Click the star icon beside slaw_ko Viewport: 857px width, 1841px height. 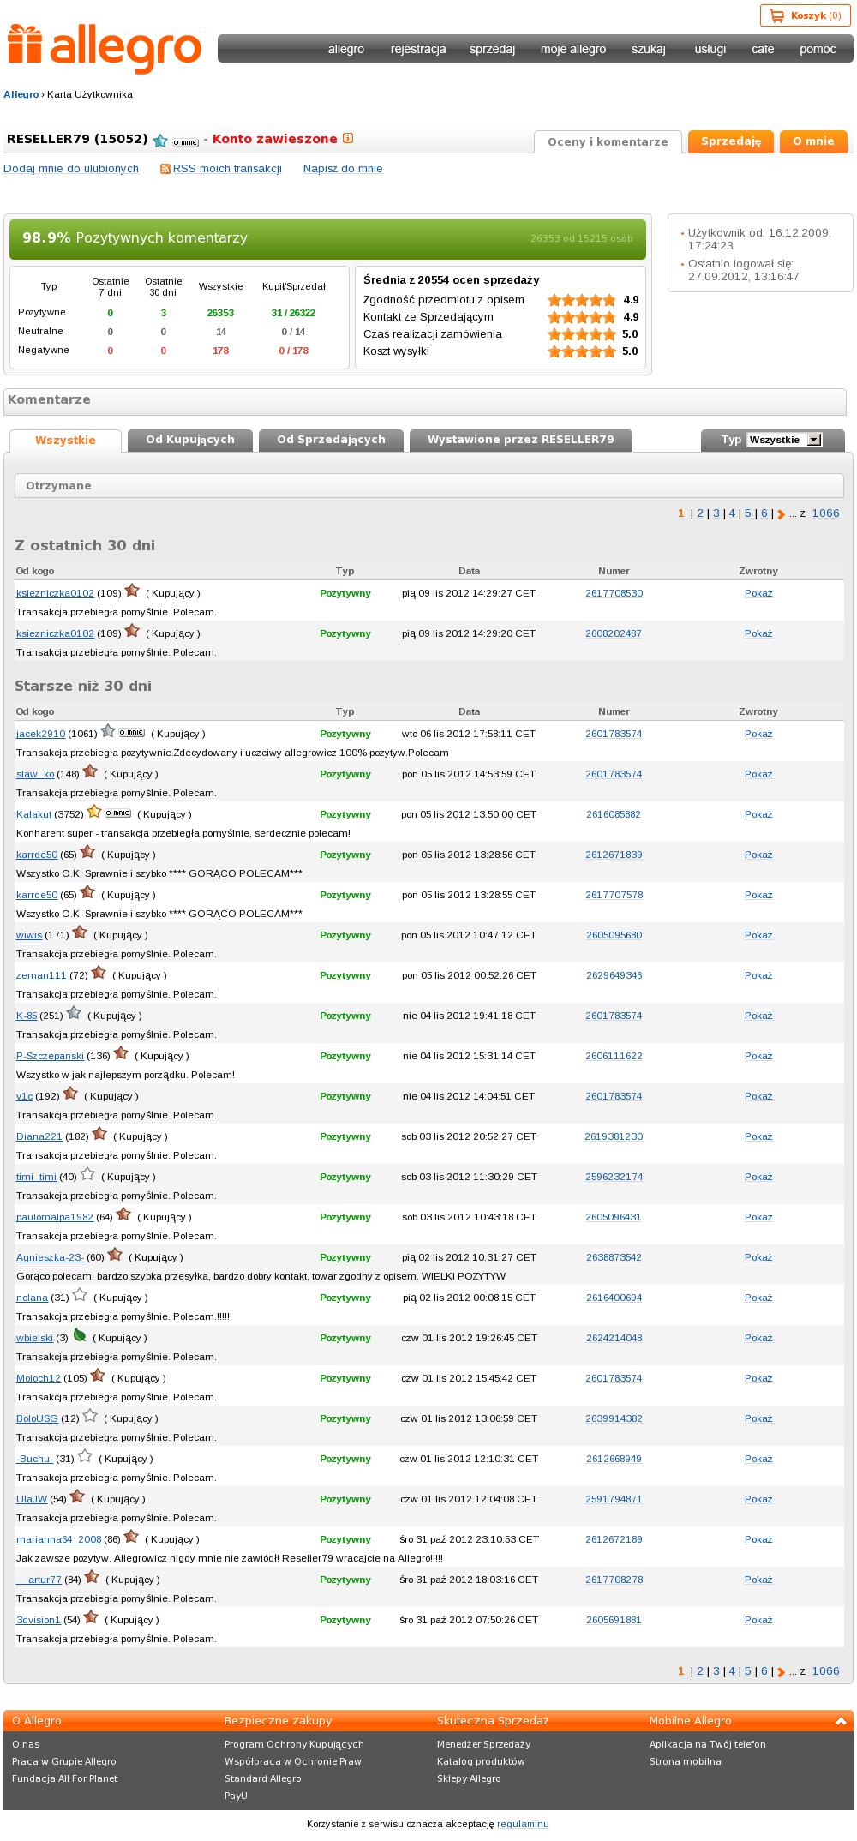coord(90,771)
